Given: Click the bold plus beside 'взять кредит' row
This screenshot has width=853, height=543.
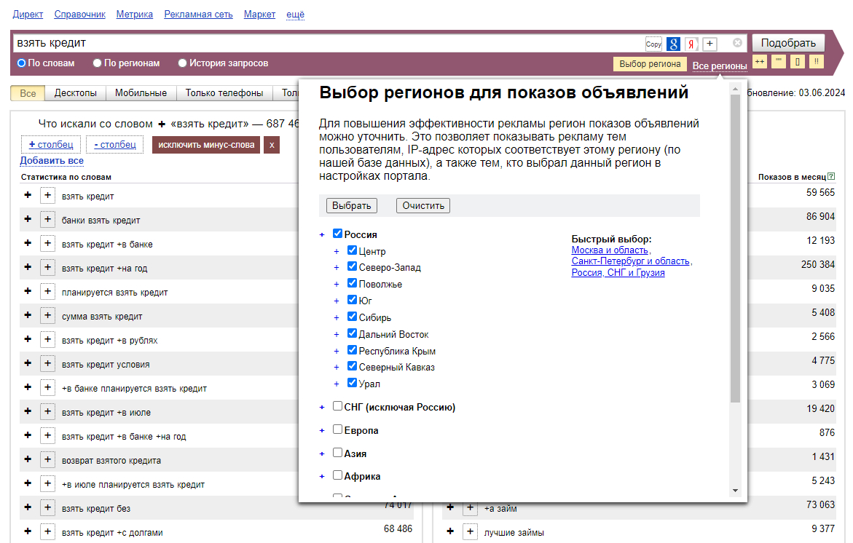Looking at the screenshot, I should pyautogui.click(x=28, y=195).
